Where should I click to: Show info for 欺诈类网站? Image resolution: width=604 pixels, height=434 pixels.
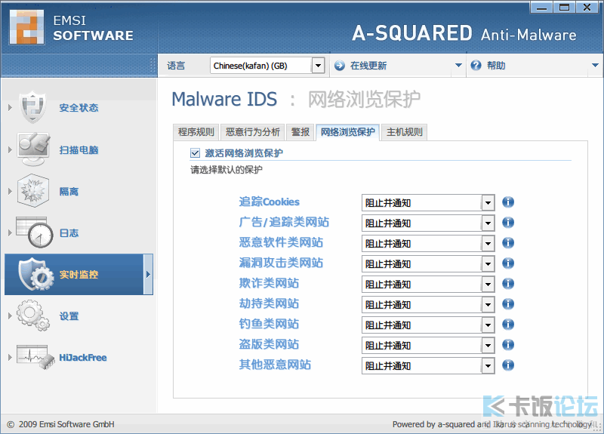[x=508, y=284]
